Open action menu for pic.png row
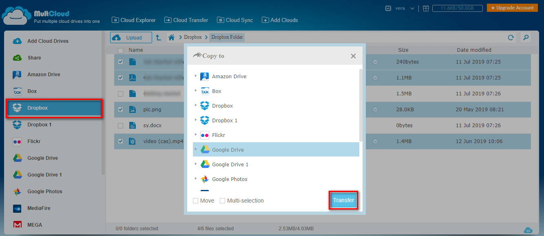This screenshot has height=236, width=544. point(375,109)
